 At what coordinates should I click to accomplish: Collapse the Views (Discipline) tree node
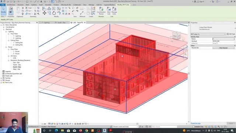(x=1, y=25)
